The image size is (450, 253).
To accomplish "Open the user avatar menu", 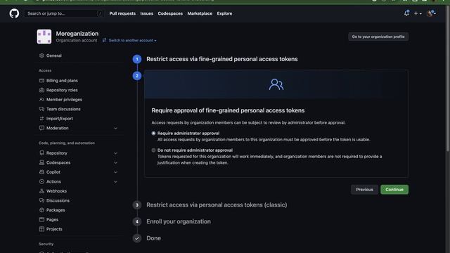I will pos(431,13).
